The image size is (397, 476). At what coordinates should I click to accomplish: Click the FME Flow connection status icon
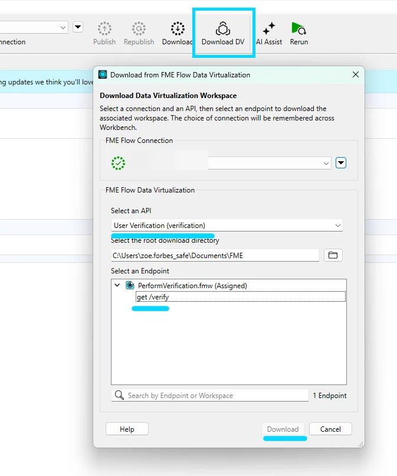tap(119, 164)
